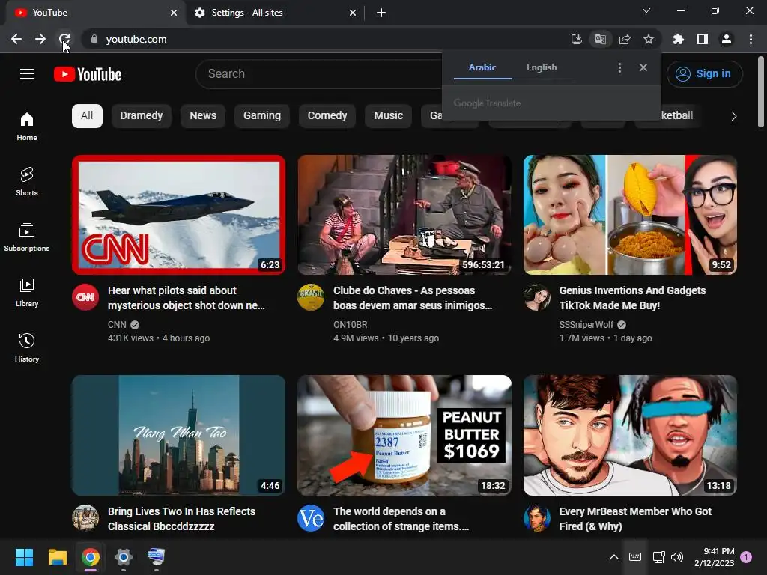Reload the YouTube page
The width and height of the screenshot is (767, 575).
click(64, 39)
